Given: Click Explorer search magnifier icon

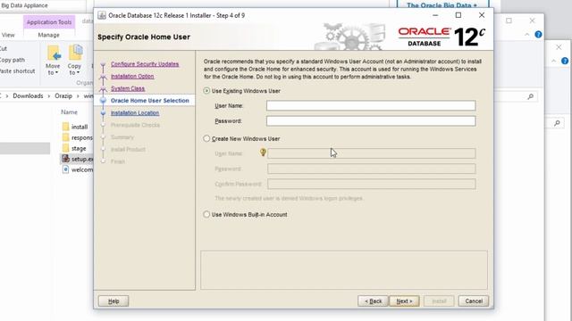Looking at the screenshot, I should 530,96.
